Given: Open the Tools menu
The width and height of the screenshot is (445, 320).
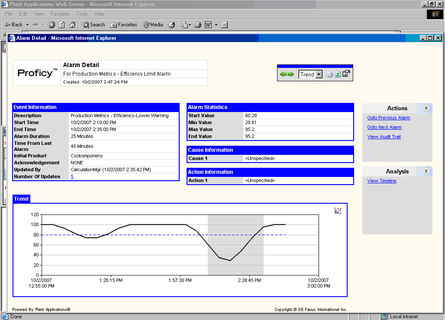Looking at the screenshot, I should [82, 13].
